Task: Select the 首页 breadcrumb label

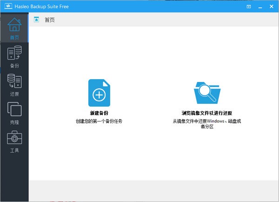Action: 50,20
